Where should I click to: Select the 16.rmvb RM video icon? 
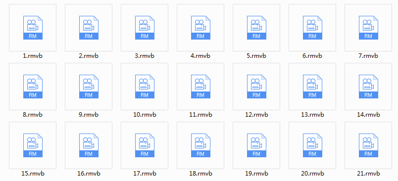89,145
